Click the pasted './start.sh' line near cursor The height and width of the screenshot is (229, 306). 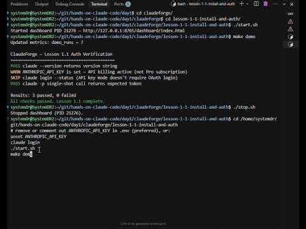pos(23,148)
